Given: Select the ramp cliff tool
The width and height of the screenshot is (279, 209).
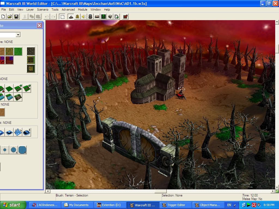Looking at the screenshot, I should point(18,97).
